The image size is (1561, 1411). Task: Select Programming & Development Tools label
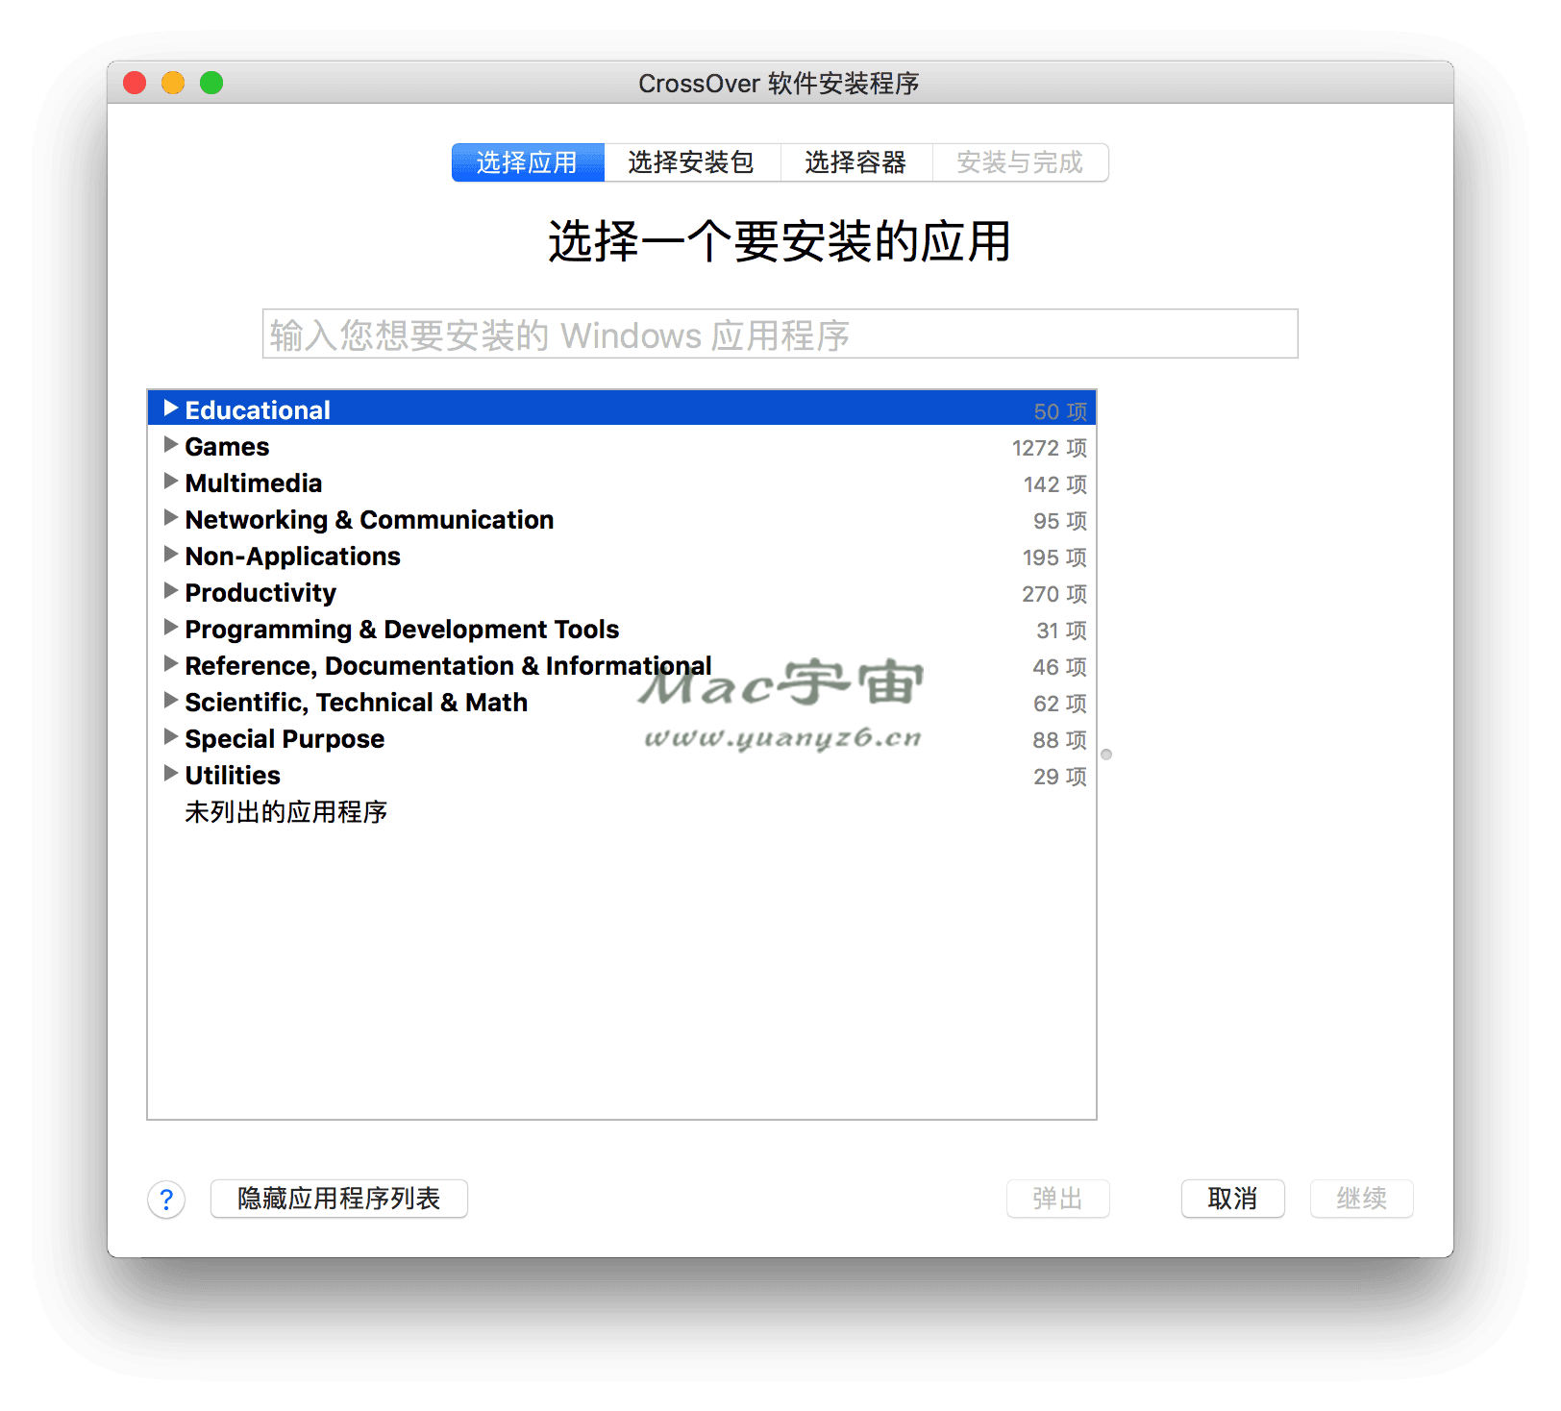click(402, 630)
